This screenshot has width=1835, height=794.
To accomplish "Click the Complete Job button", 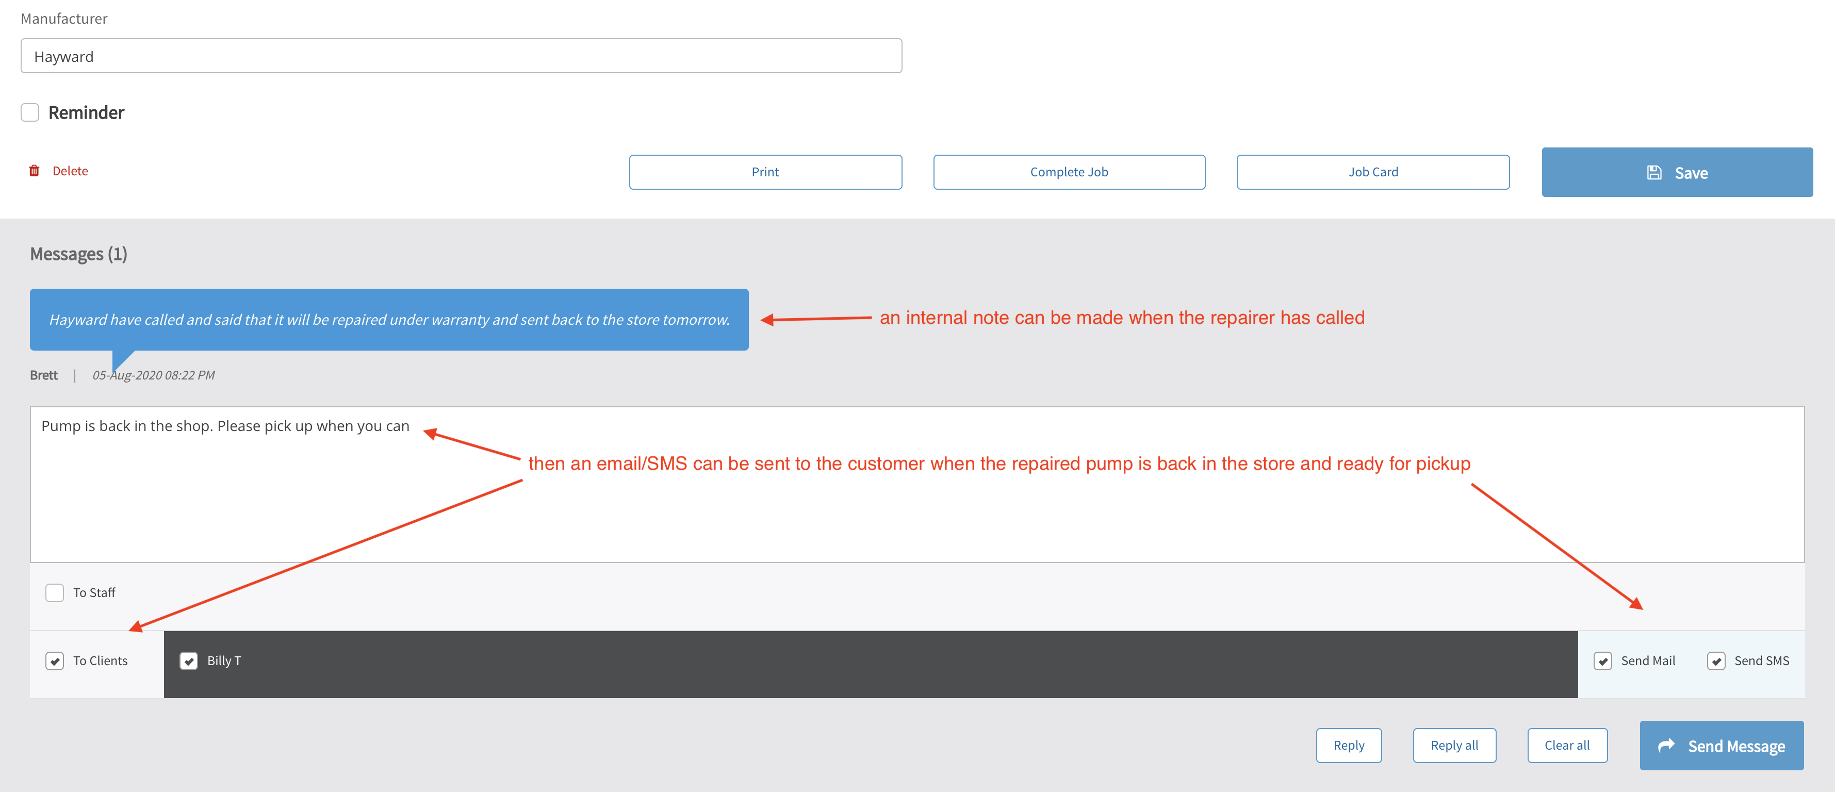I will tap(1069, 172).
